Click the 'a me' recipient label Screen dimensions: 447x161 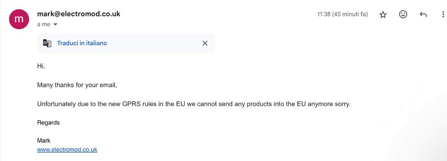coord(44,24)
